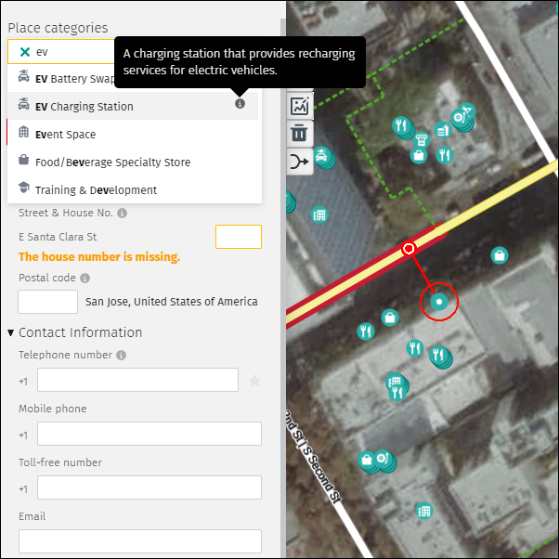Click the 'E Santa Clara St' street name
The image size is (559, 559).
tap(58, 237)
